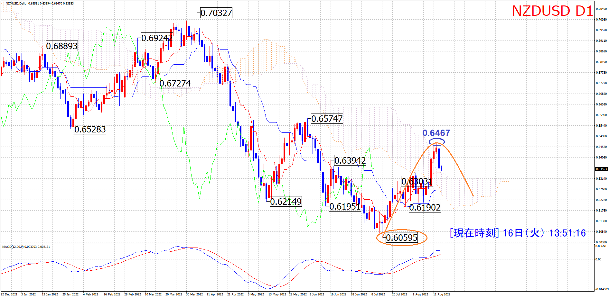Click the 30 Mar 2022 date marker

click(194, 294)
